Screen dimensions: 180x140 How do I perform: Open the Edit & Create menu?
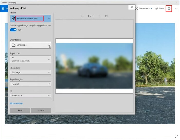pos(144,9)
